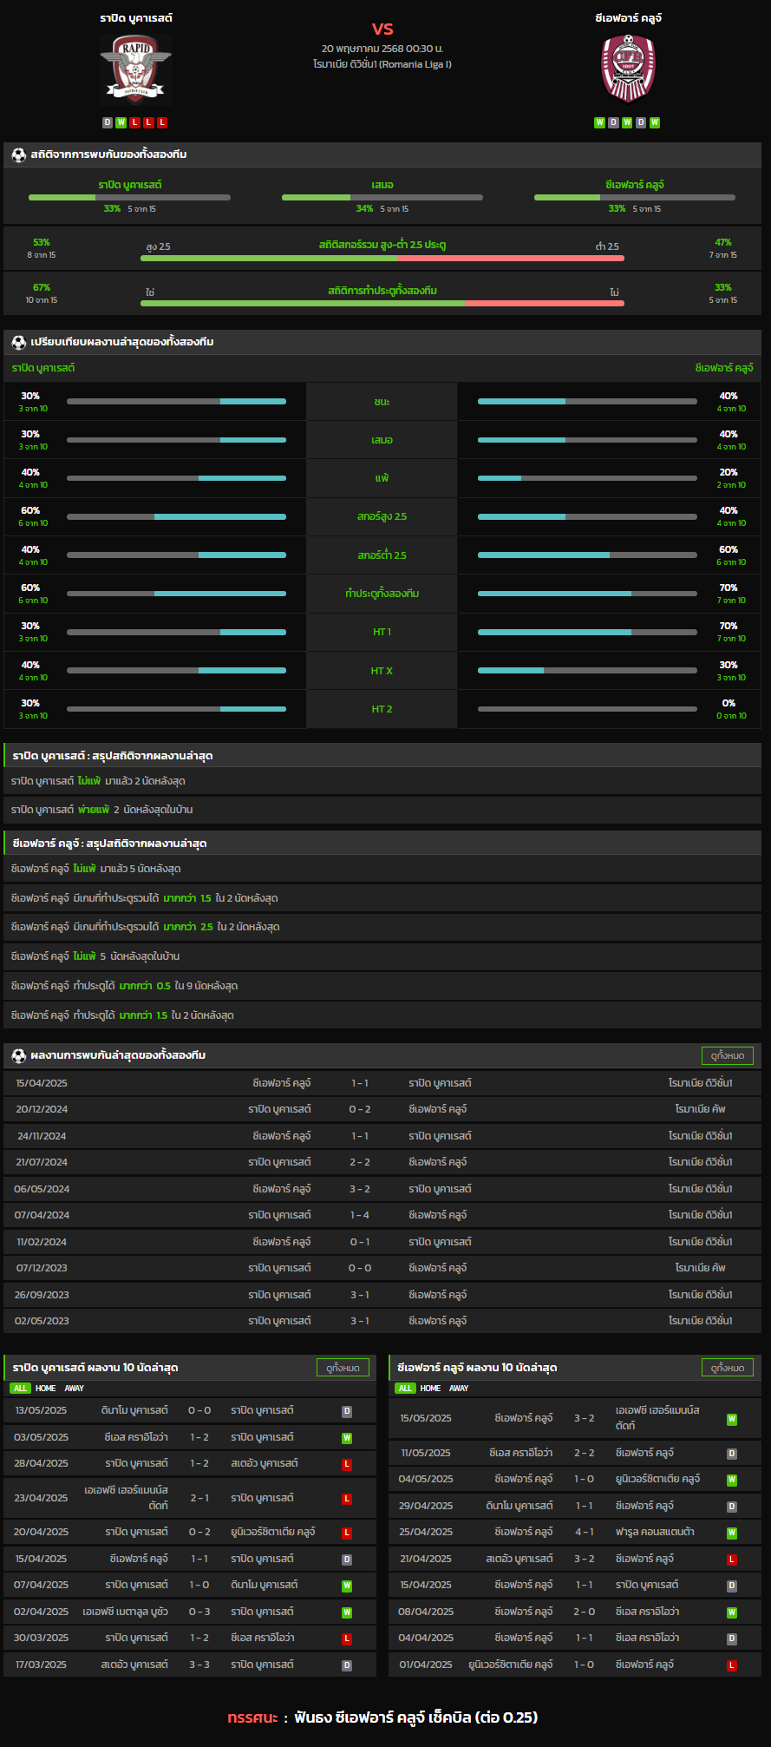Click W badge on Rapid's 03/05/2025 match row
Screen dimensions: 771x1747
click(x=347, y=1438)
